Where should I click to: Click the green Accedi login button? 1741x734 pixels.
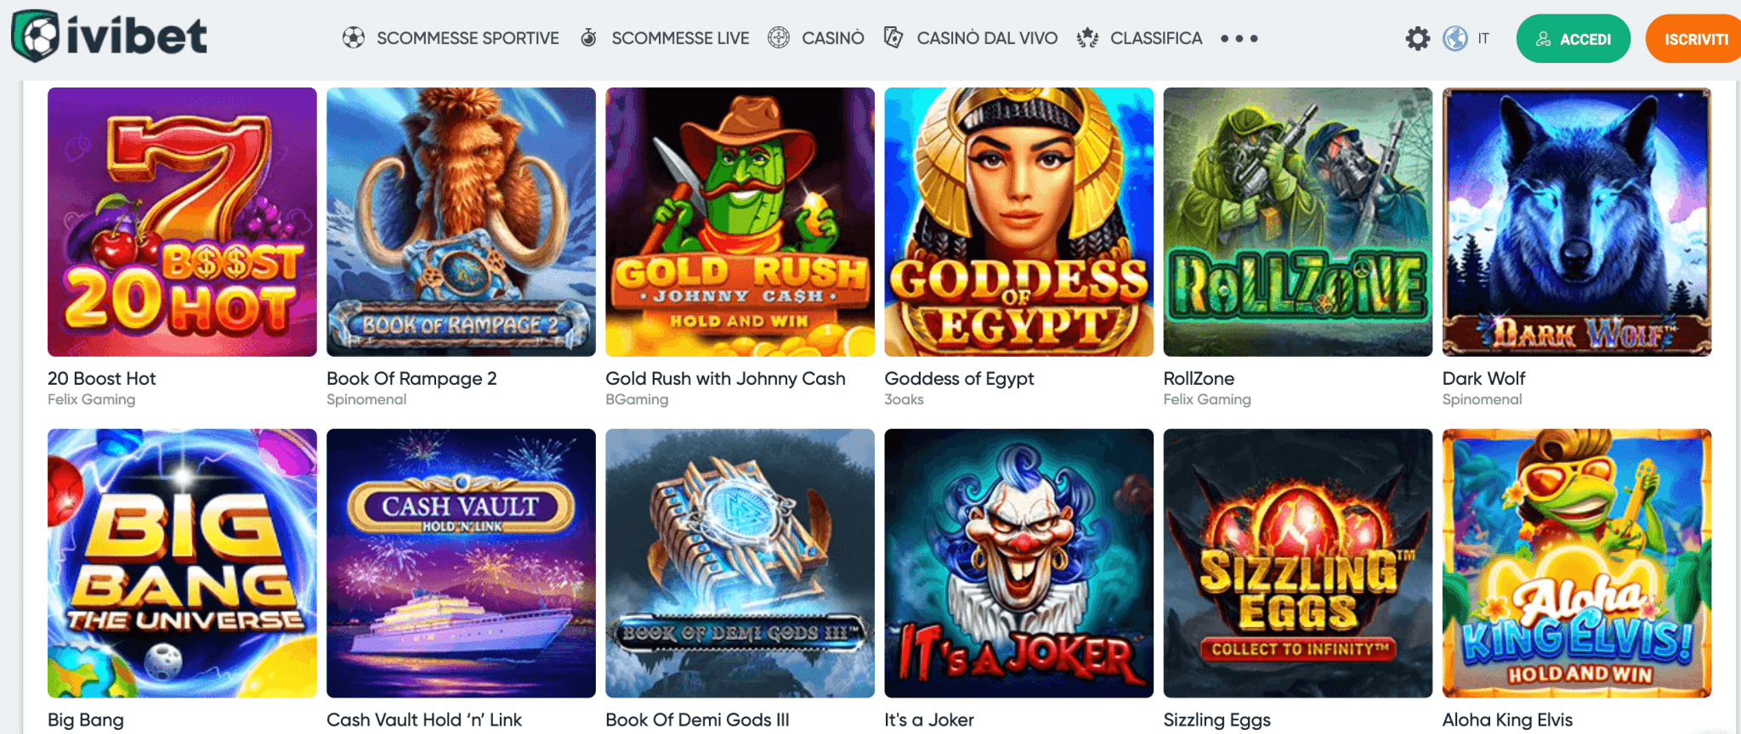tap(1574, 39)
